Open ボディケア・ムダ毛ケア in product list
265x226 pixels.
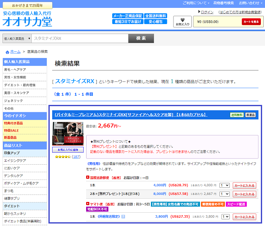25,183
